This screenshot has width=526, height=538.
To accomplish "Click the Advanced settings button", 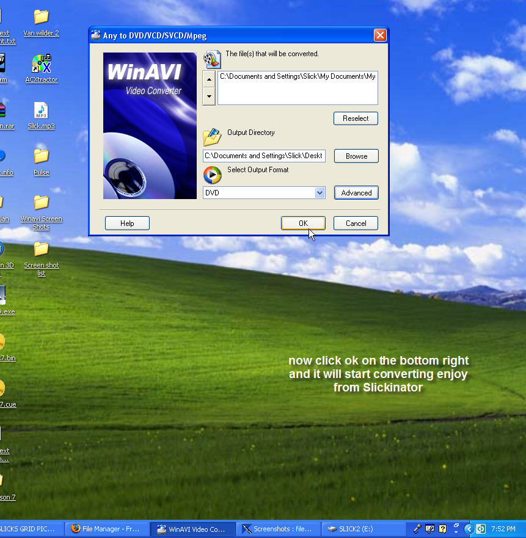I will tap(356, 193).
